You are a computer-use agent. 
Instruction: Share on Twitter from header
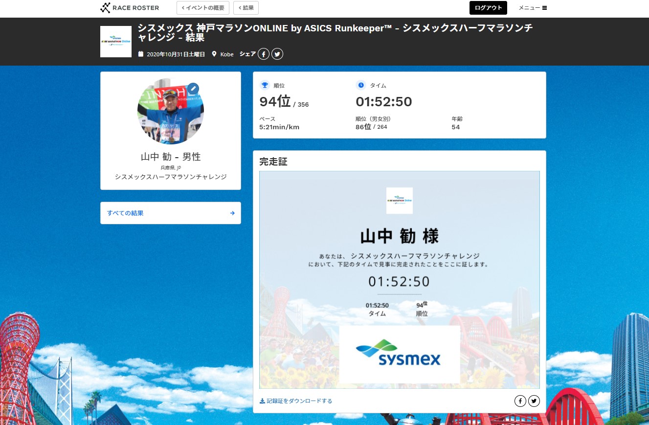[x=277, y=54]
